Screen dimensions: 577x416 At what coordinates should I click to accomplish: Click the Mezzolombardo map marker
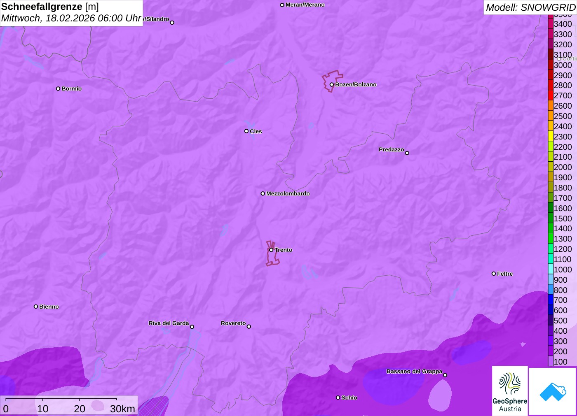[x=263, y=193]
